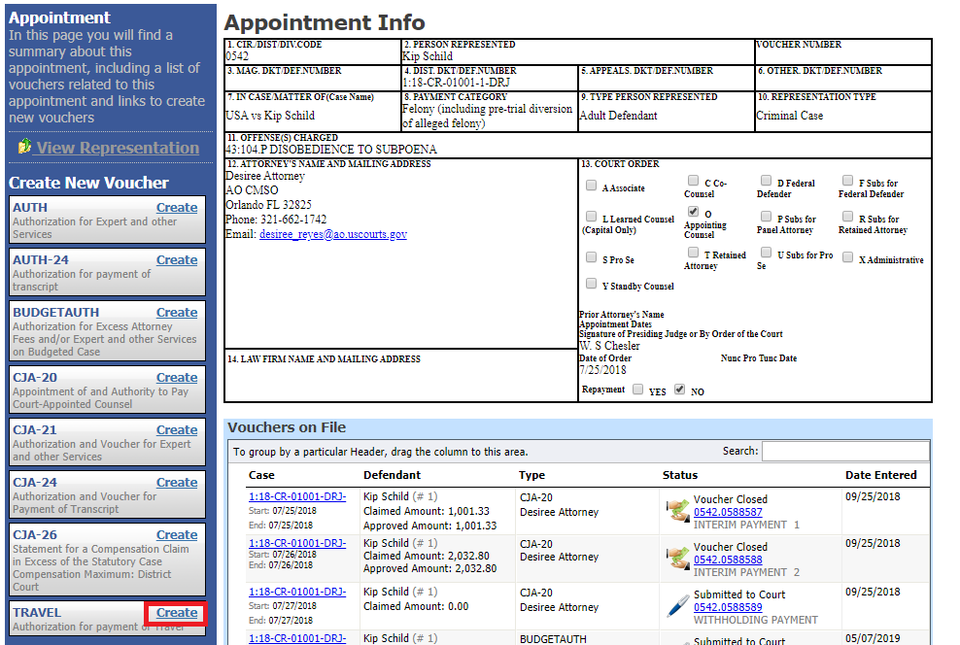The height and width of the screenshot is (645, 960).
Task: Sort vouchers by Status column header
Action: tap(679, 475)
